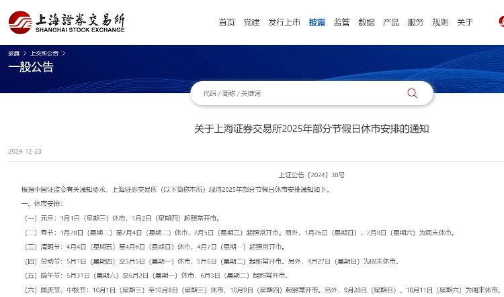504x297 pixels.
Task: Select the highlighted 披露 navigation item
Action: (317, 22)
